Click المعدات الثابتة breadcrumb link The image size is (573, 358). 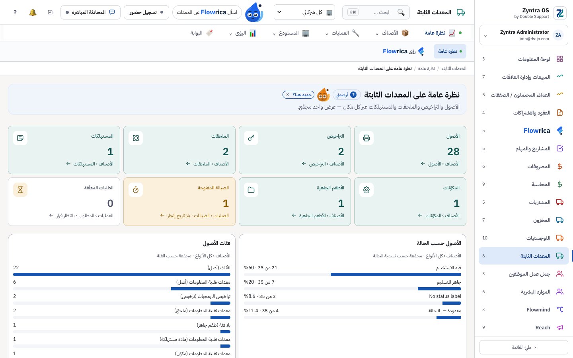[454, 68]
